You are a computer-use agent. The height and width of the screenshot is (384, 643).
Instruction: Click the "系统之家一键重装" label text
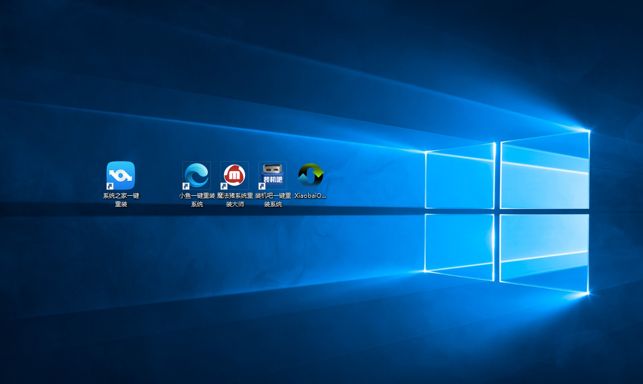tap(121, 200)
